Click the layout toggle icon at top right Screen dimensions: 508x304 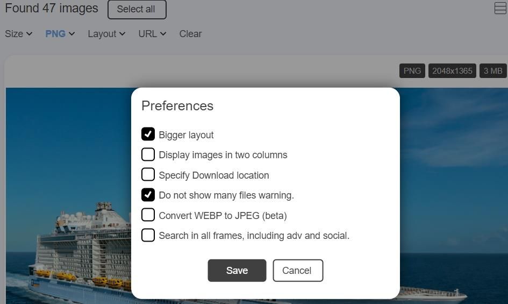coord(500,8)
